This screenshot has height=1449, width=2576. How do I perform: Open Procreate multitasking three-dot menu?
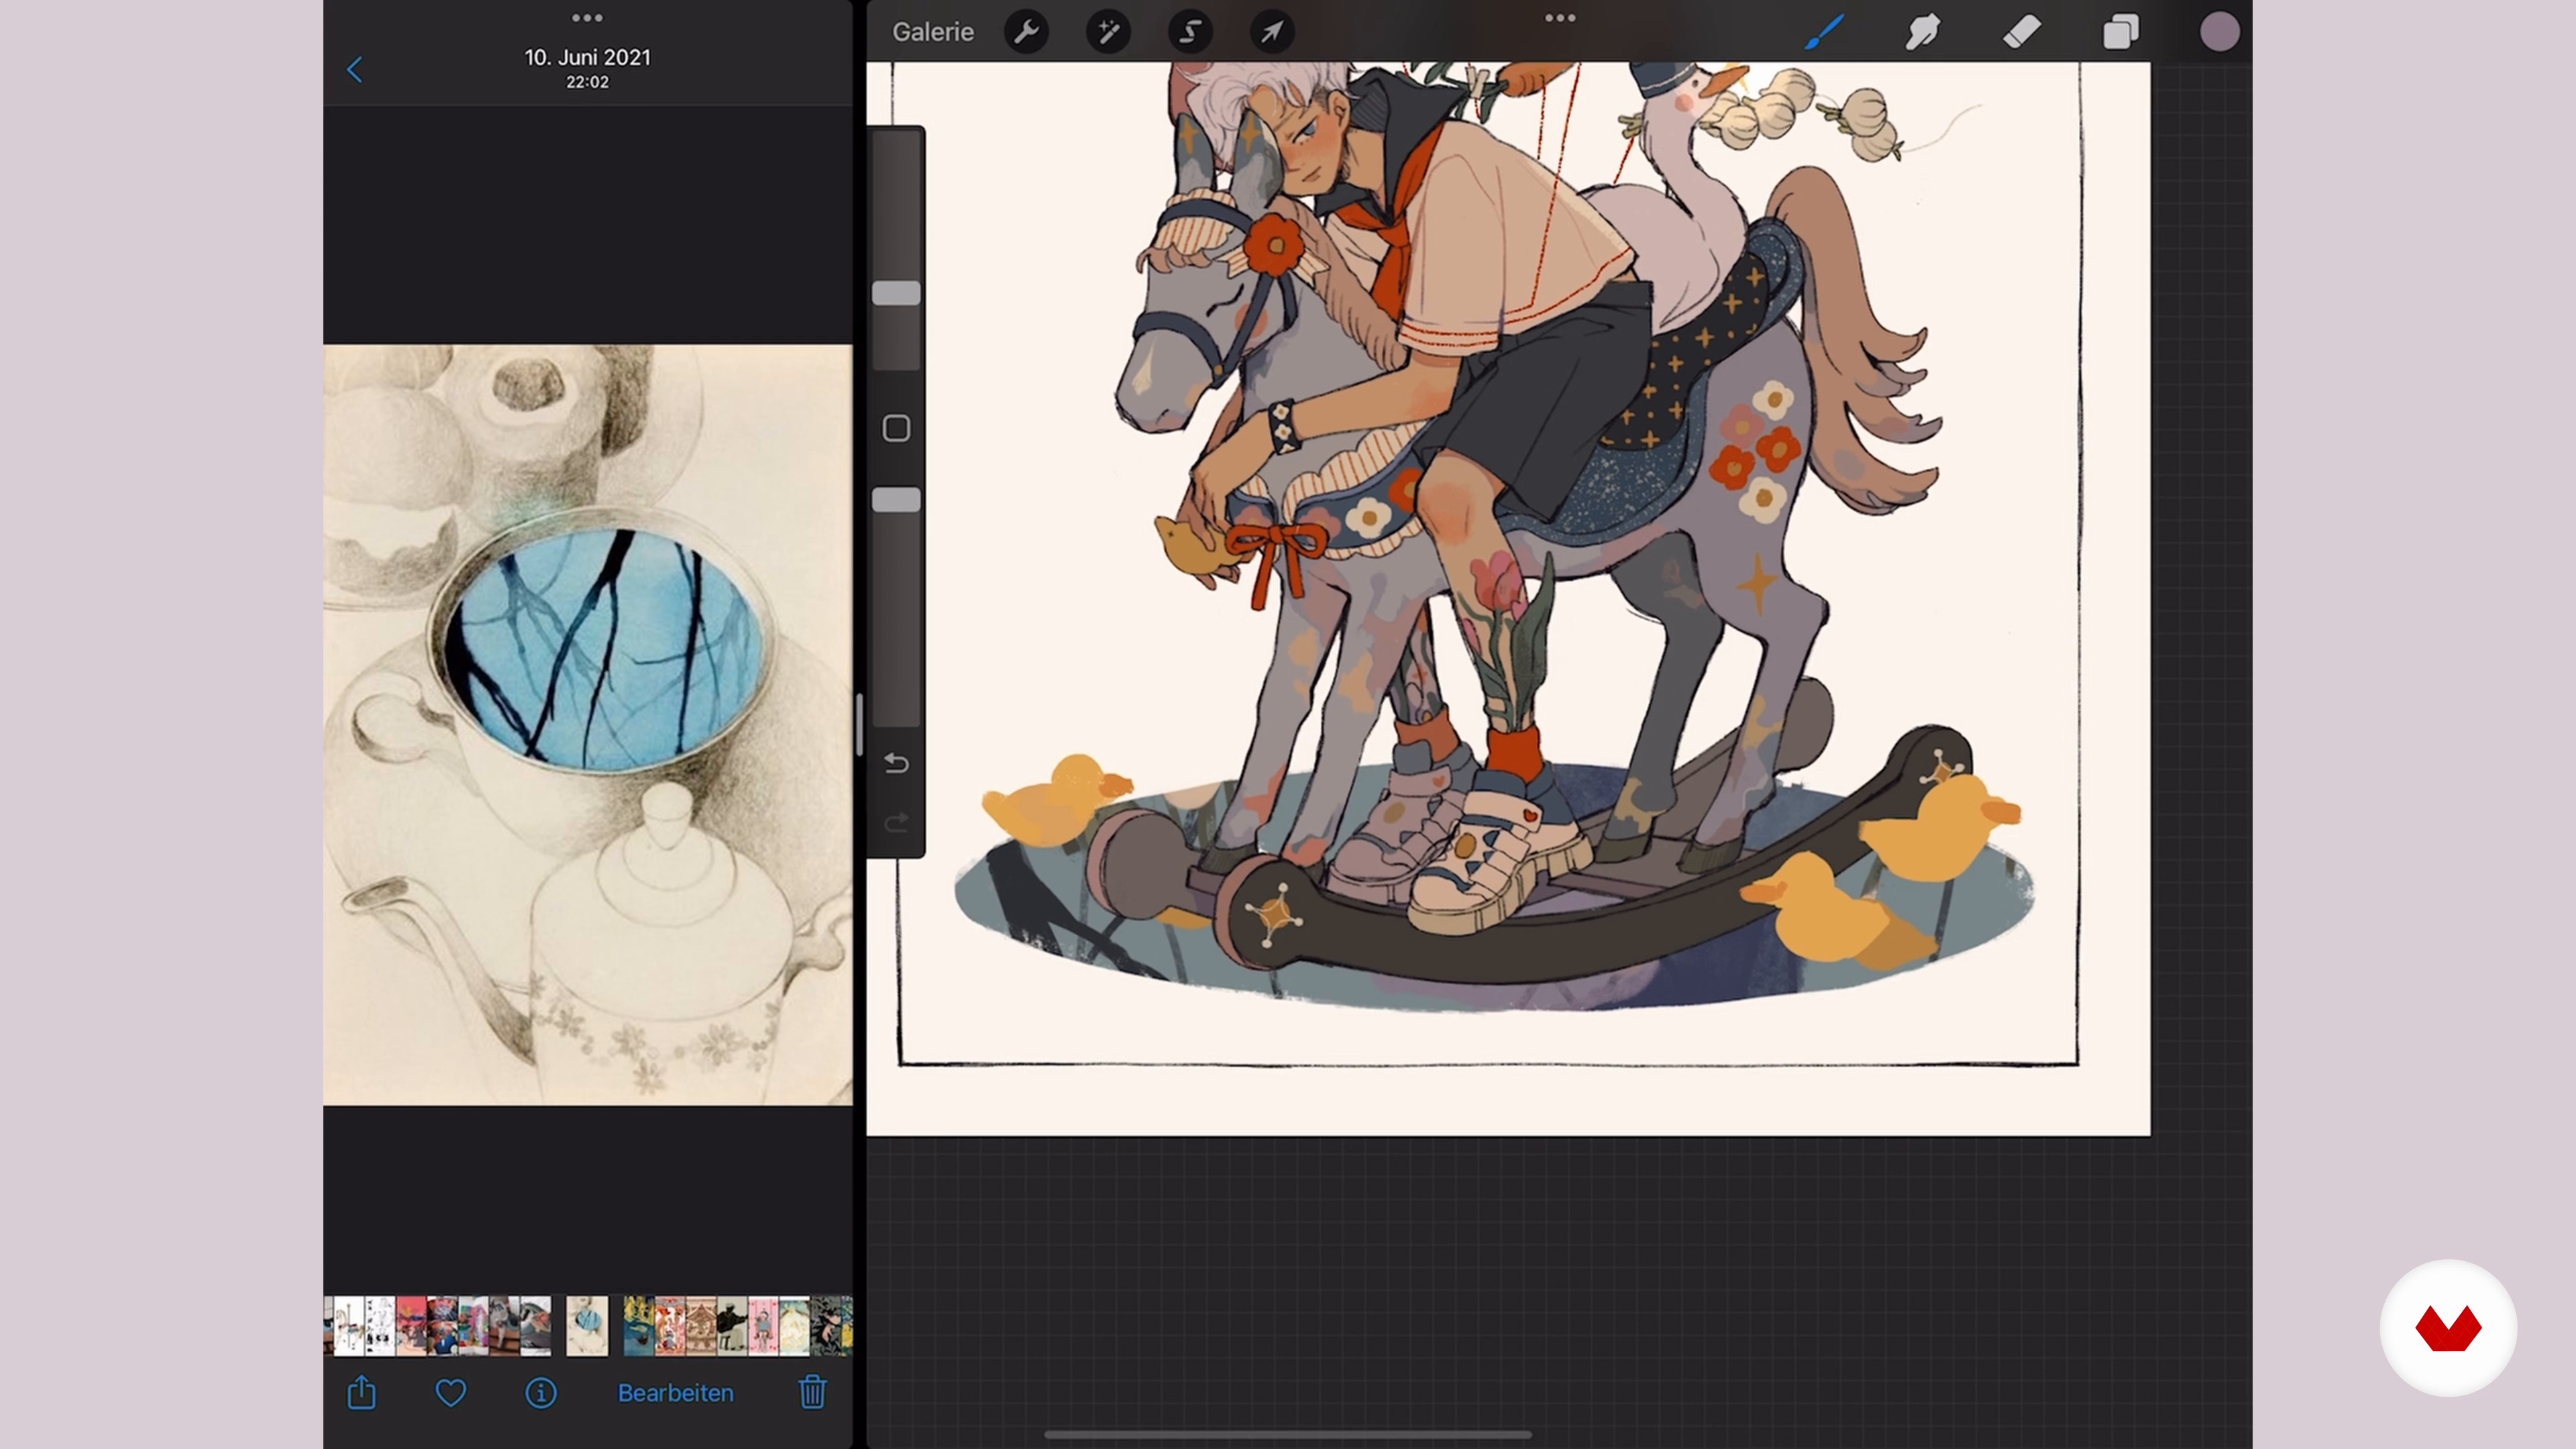point(1560,18)
